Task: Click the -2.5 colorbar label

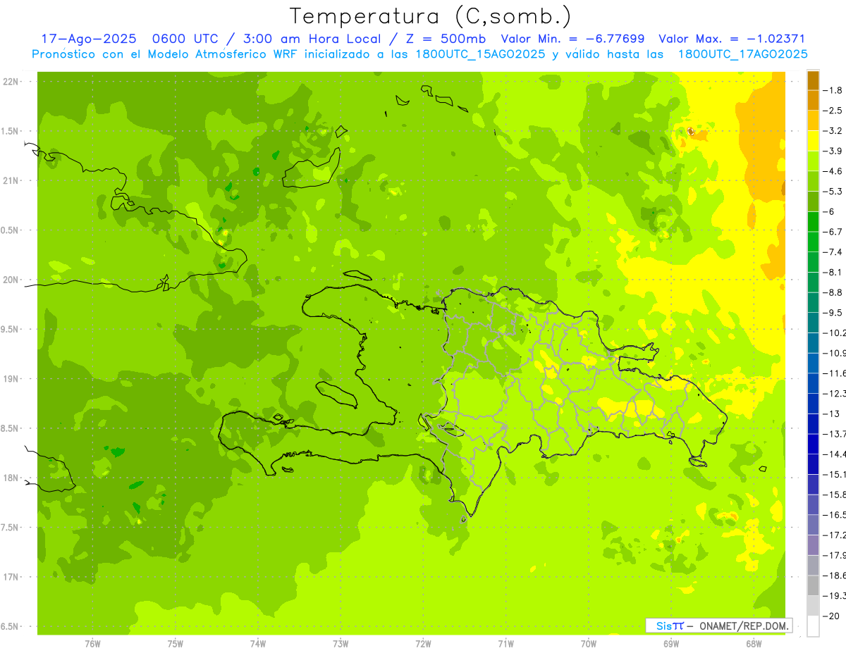Action: pos(833,111)
